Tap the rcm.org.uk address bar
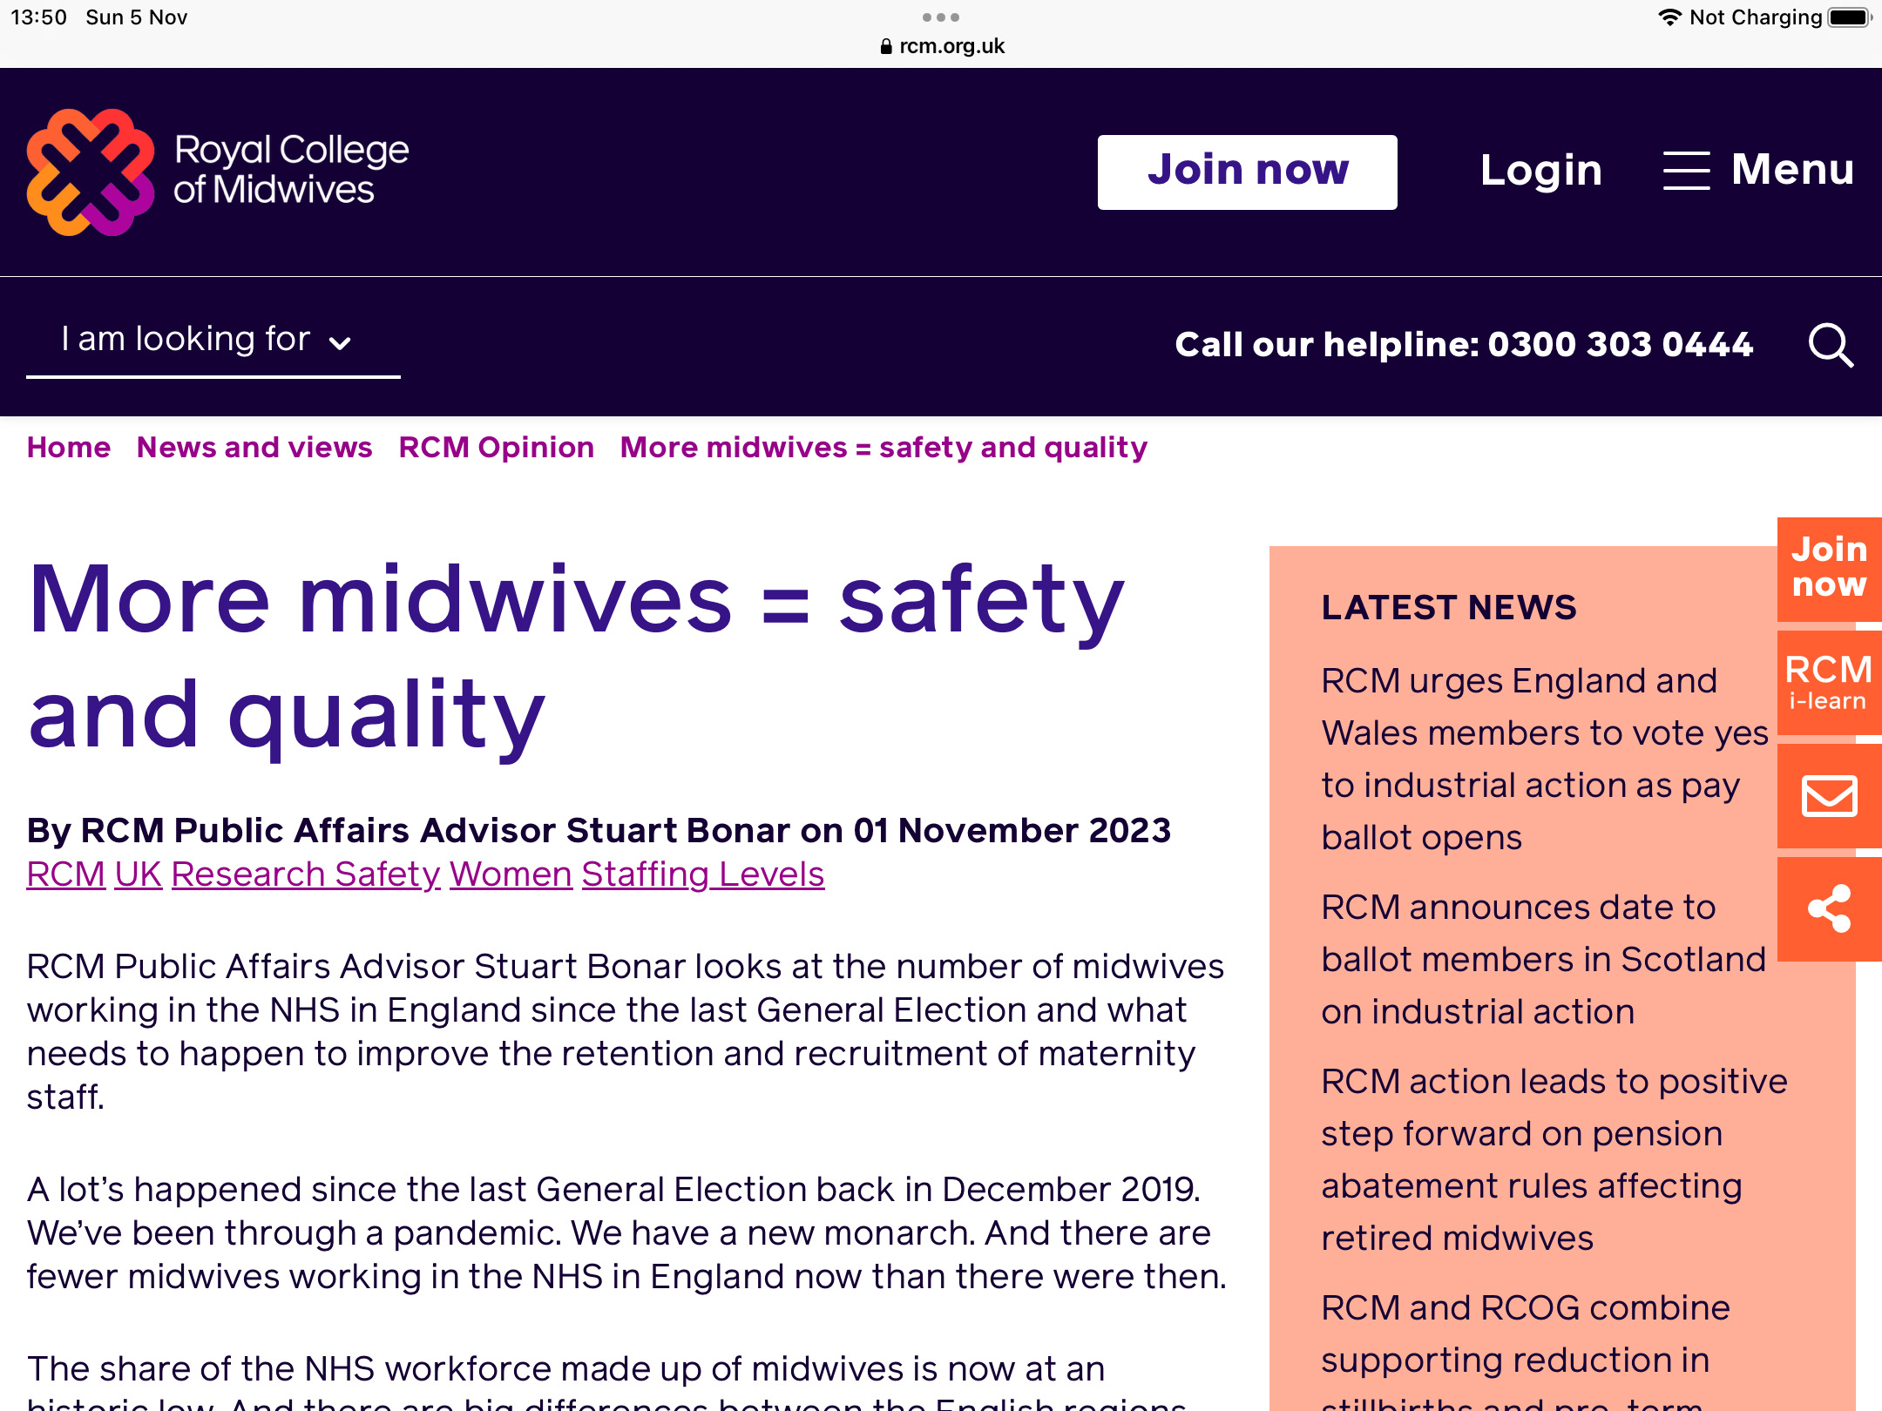1882x1411 pixels. (942, 46)
